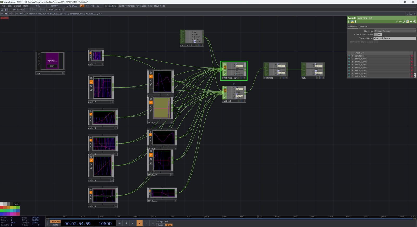The height and width of the screenshot is (227, 417).
Task: Play the timeline forward
Action: (x=139, y=223)
